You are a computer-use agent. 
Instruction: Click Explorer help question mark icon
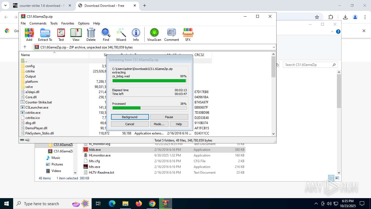338,32
